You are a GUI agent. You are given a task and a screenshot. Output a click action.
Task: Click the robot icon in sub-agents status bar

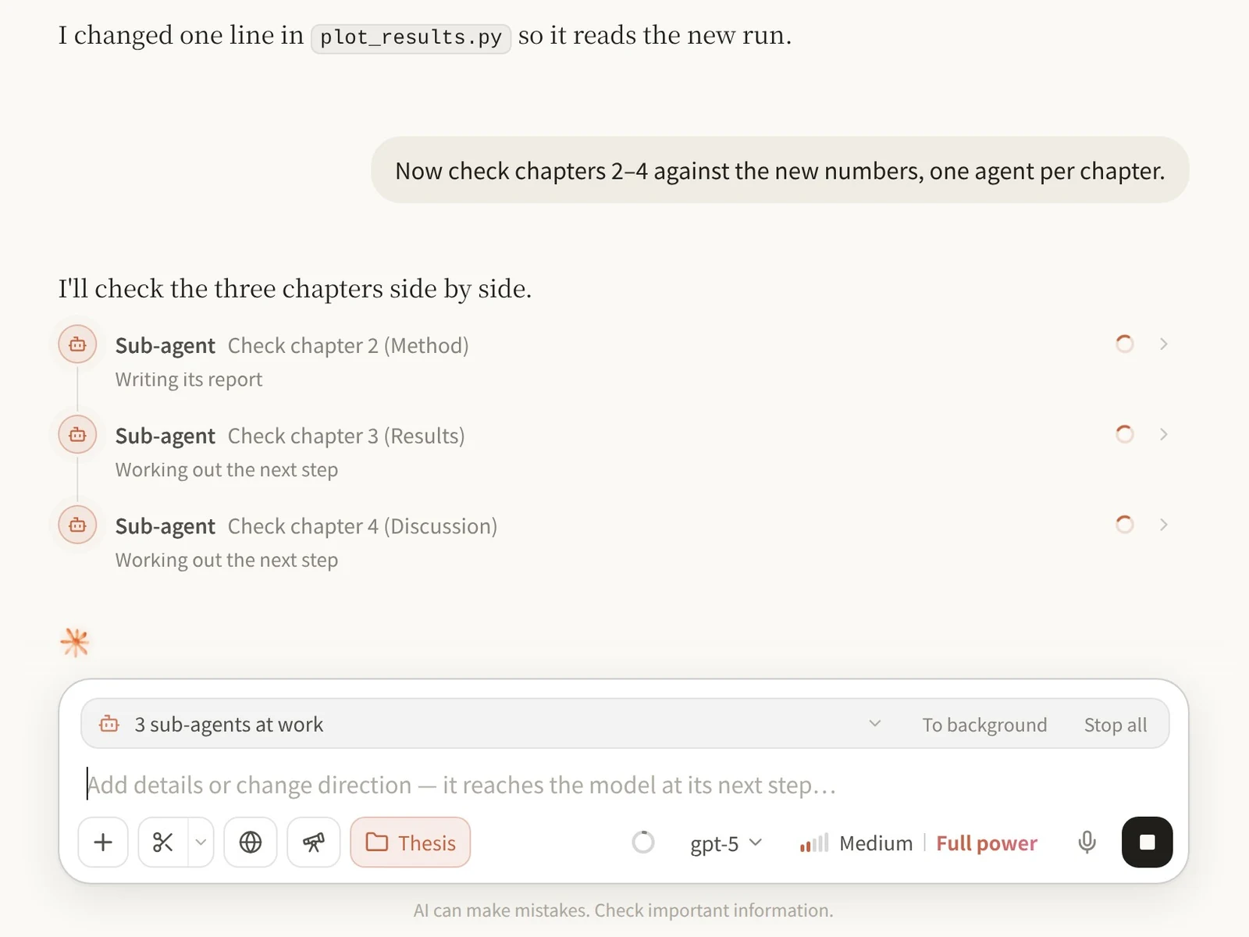[x=109, y=724]
